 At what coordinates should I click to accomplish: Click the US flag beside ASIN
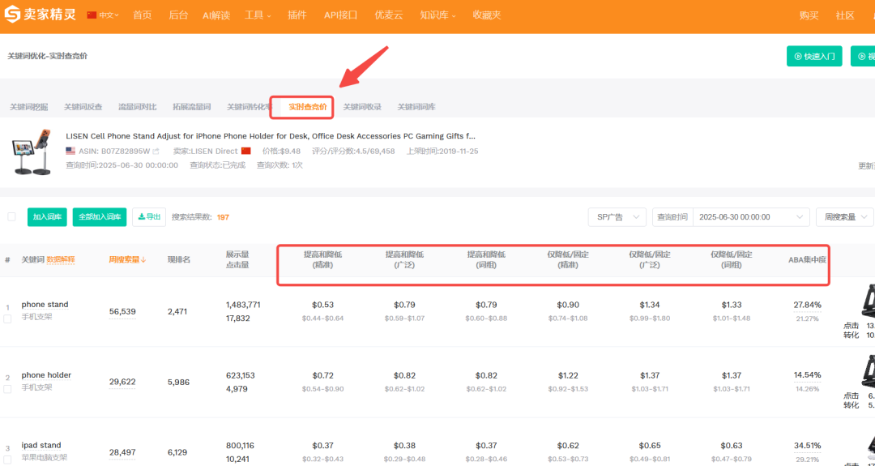(x=70, y=152)
